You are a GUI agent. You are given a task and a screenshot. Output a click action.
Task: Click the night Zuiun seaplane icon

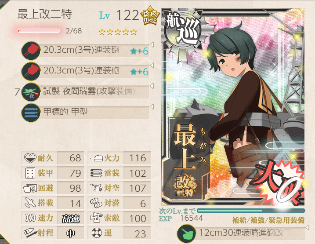point(31,92)
